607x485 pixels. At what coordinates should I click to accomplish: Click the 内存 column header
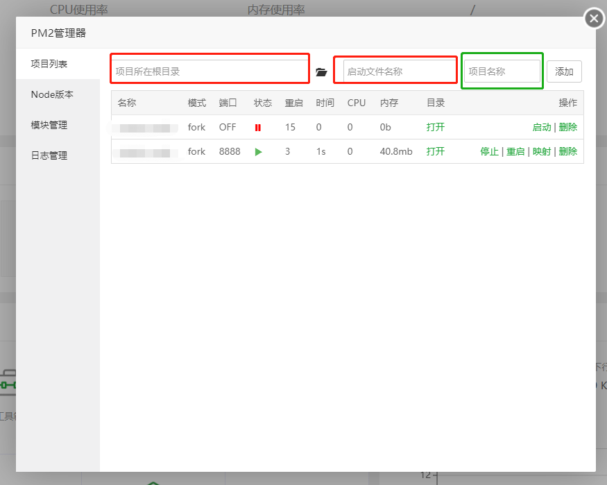click(x=389, y=103)
